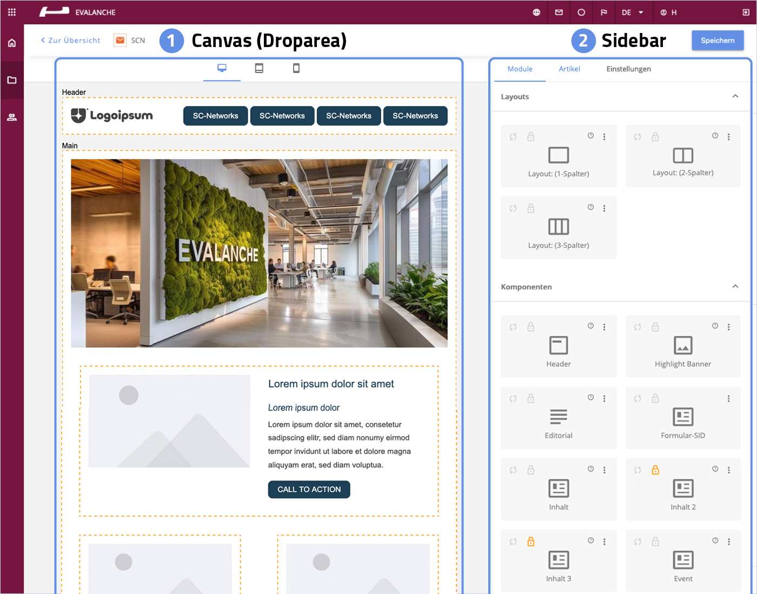The width and height of the screenshot is (757, 594).
Task: Toggle the orange lock on Inhalt 2
Action: pyautogui.click(x=655, y=470)
